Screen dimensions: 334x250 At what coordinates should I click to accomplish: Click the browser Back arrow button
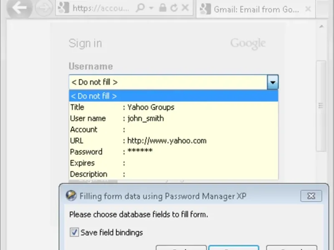(x=18, y=8)
